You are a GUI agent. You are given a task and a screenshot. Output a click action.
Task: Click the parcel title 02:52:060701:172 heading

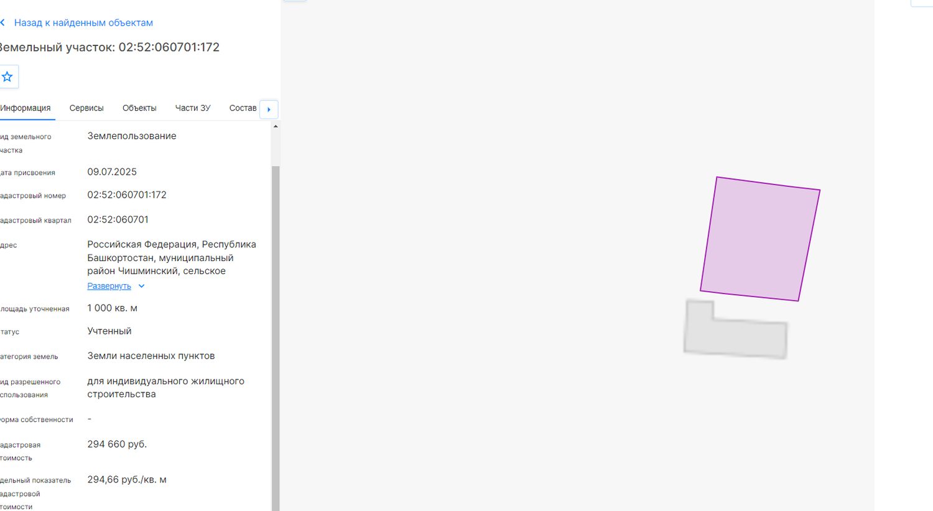[109, 47]
